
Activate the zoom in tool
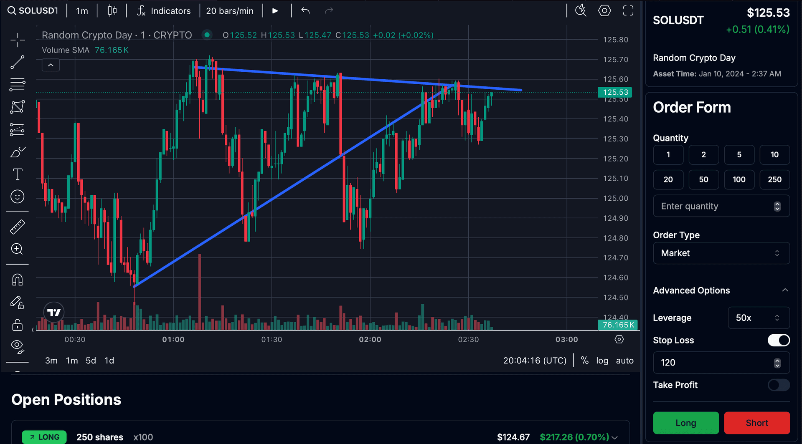point(18,249)
